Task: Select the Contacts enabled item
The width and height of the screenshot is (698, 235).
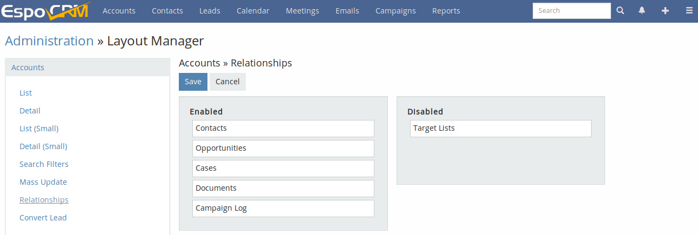Action: 283,129
